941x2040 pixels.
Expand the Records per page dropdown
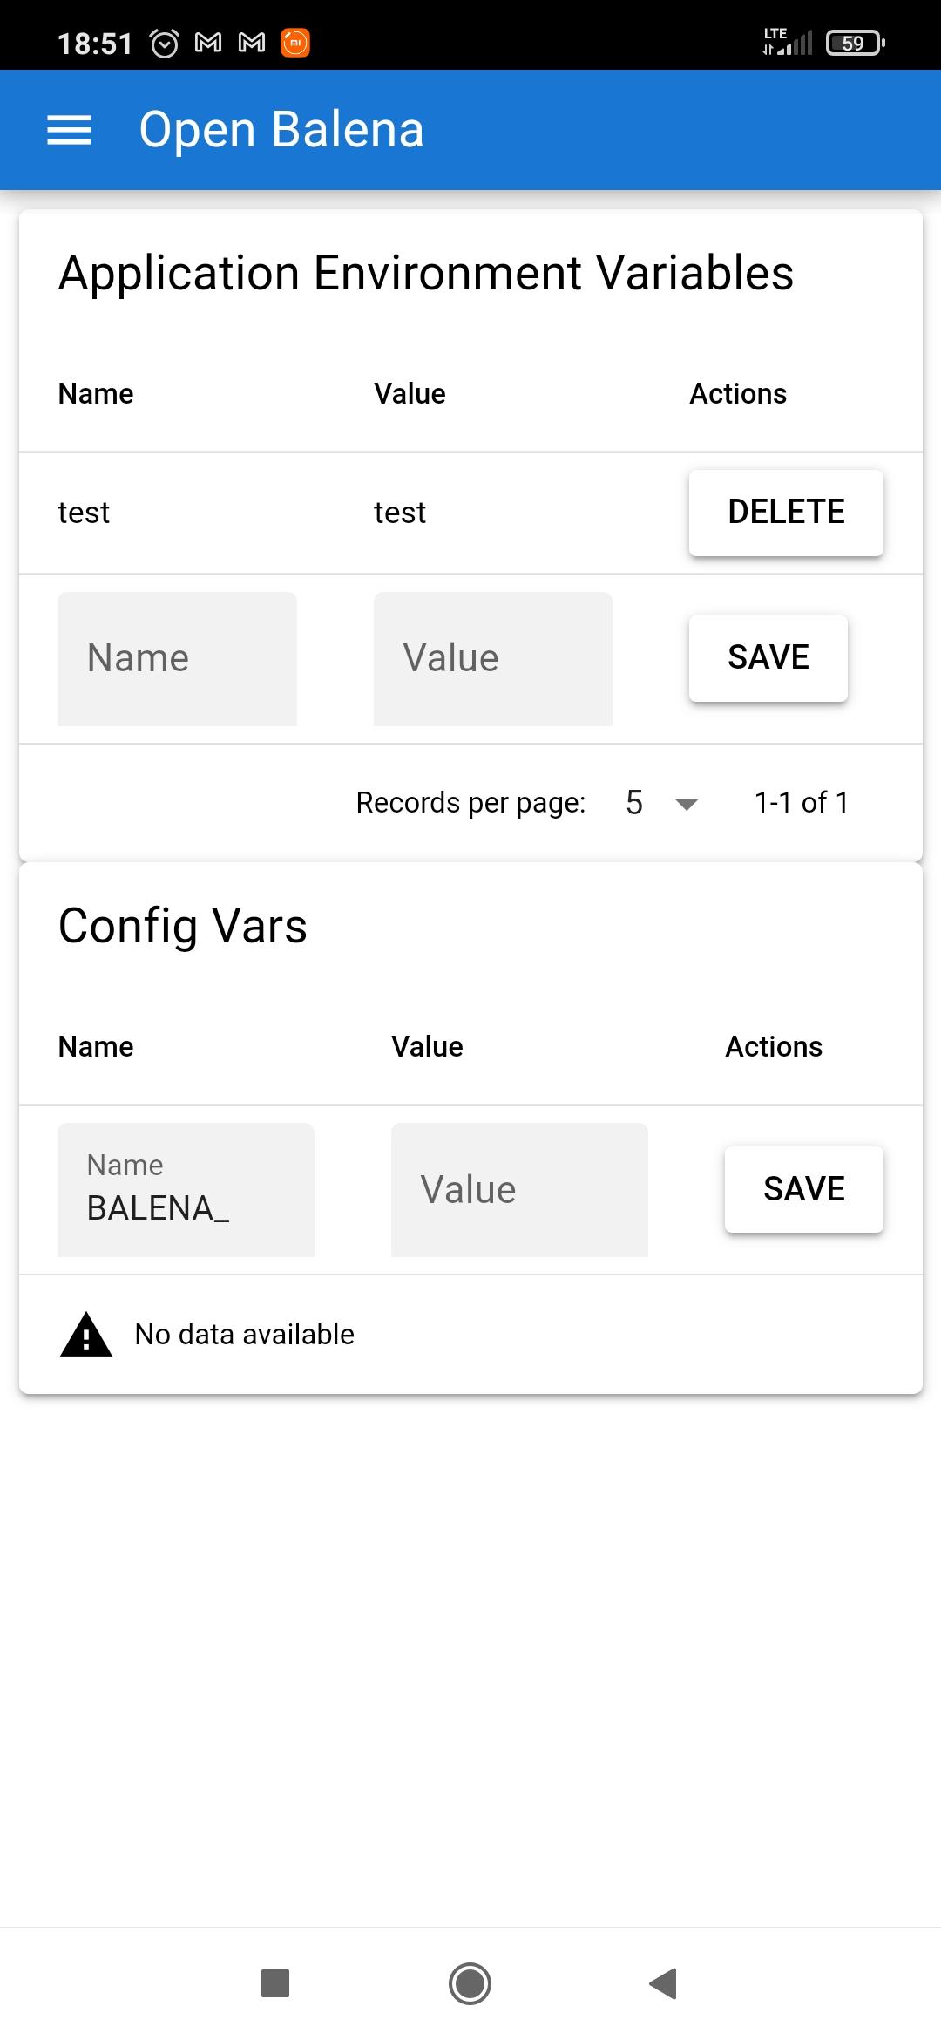pos(687,804)
